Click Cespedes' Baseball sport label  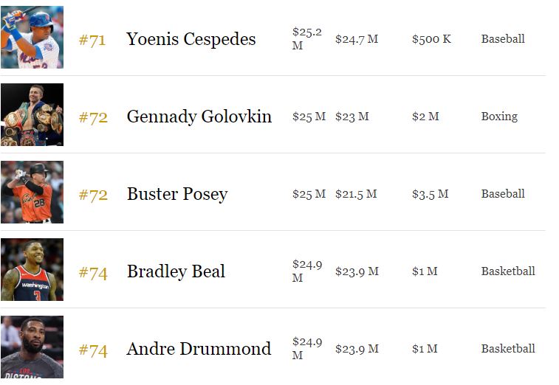click(503, 39)
